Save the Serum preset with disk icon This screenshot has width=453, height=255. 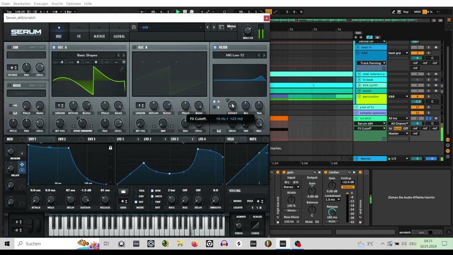pos(134,27)
